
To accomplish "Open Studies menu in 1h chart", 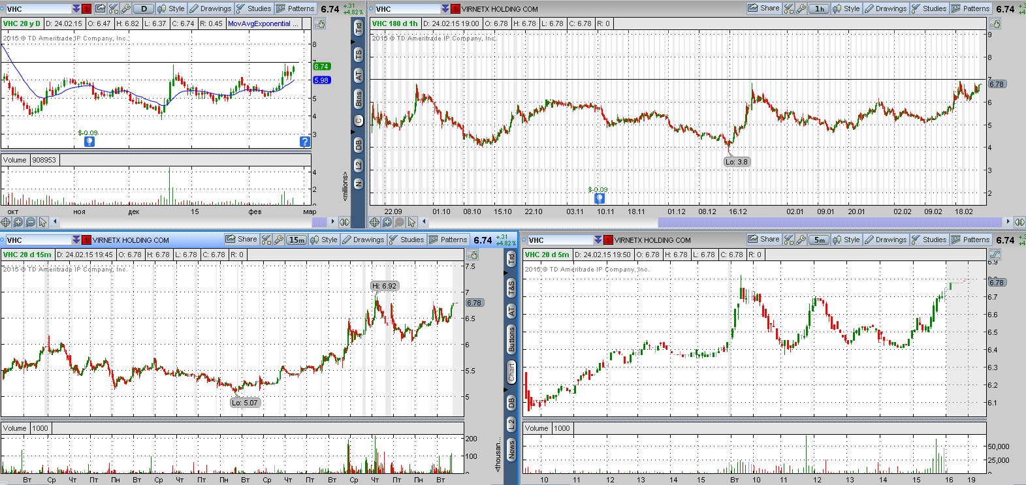I will 929,8.
